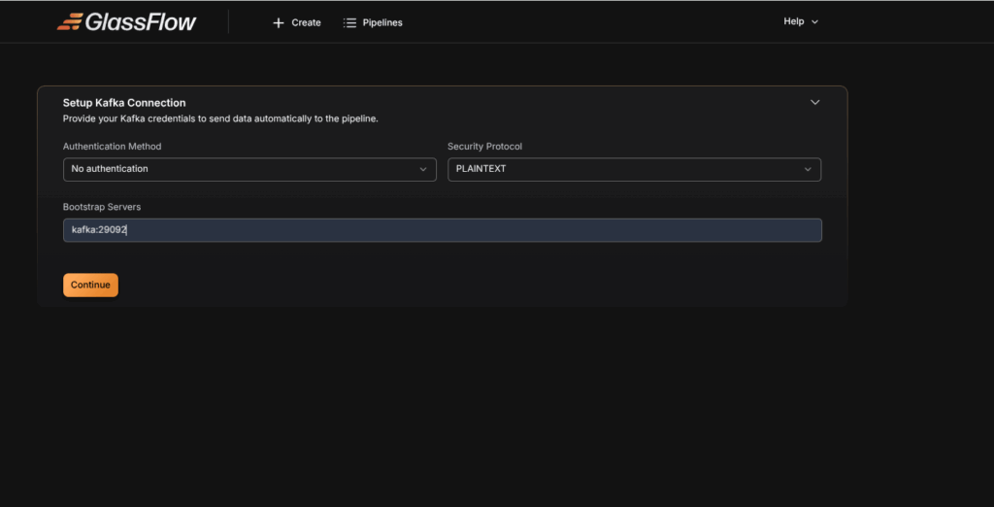Open the Help menu
Image resolution: width=994 pixels, height=507 pixels.
tap(793, 21)
